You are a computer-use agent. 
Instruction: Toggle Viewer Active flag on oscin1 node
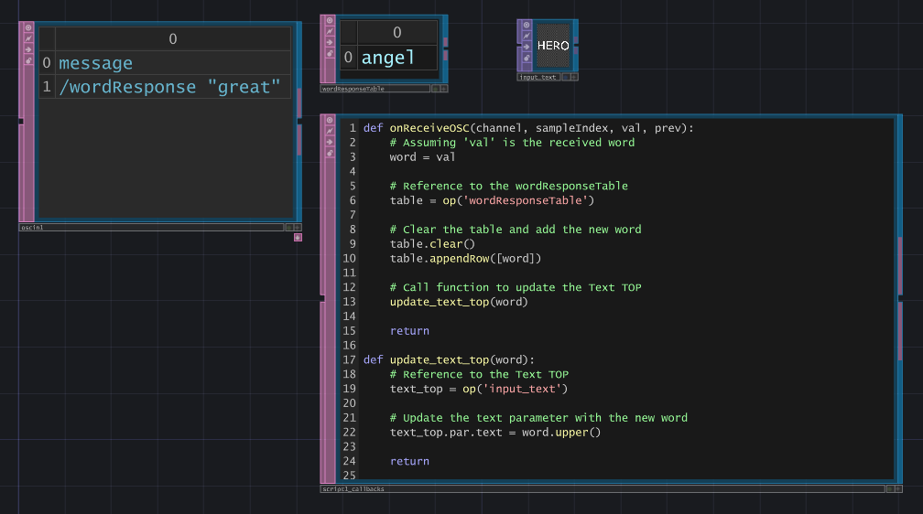pos(27,27)
